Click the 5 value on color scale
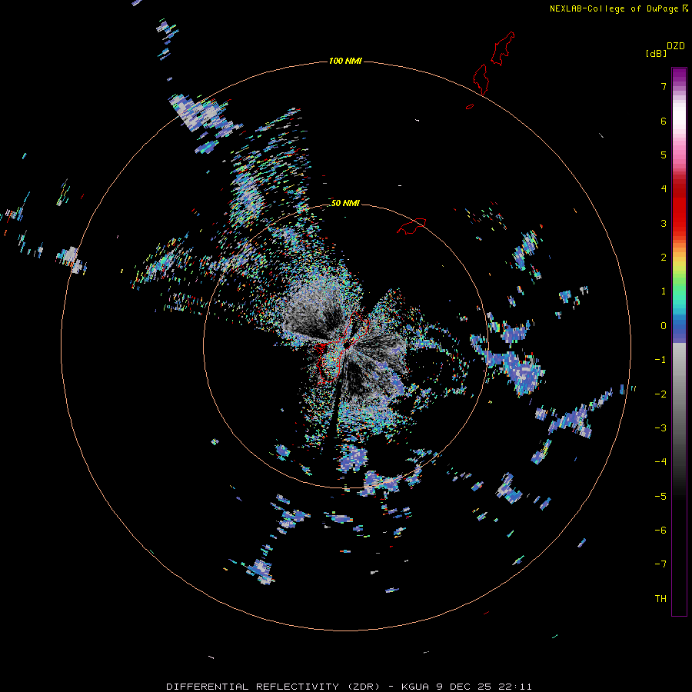 (x=664, y=155)
